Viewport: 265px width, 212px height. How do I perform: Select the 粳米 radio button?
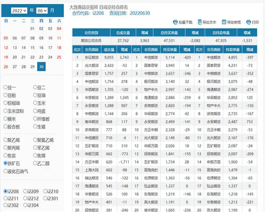[x=6, y=119]
